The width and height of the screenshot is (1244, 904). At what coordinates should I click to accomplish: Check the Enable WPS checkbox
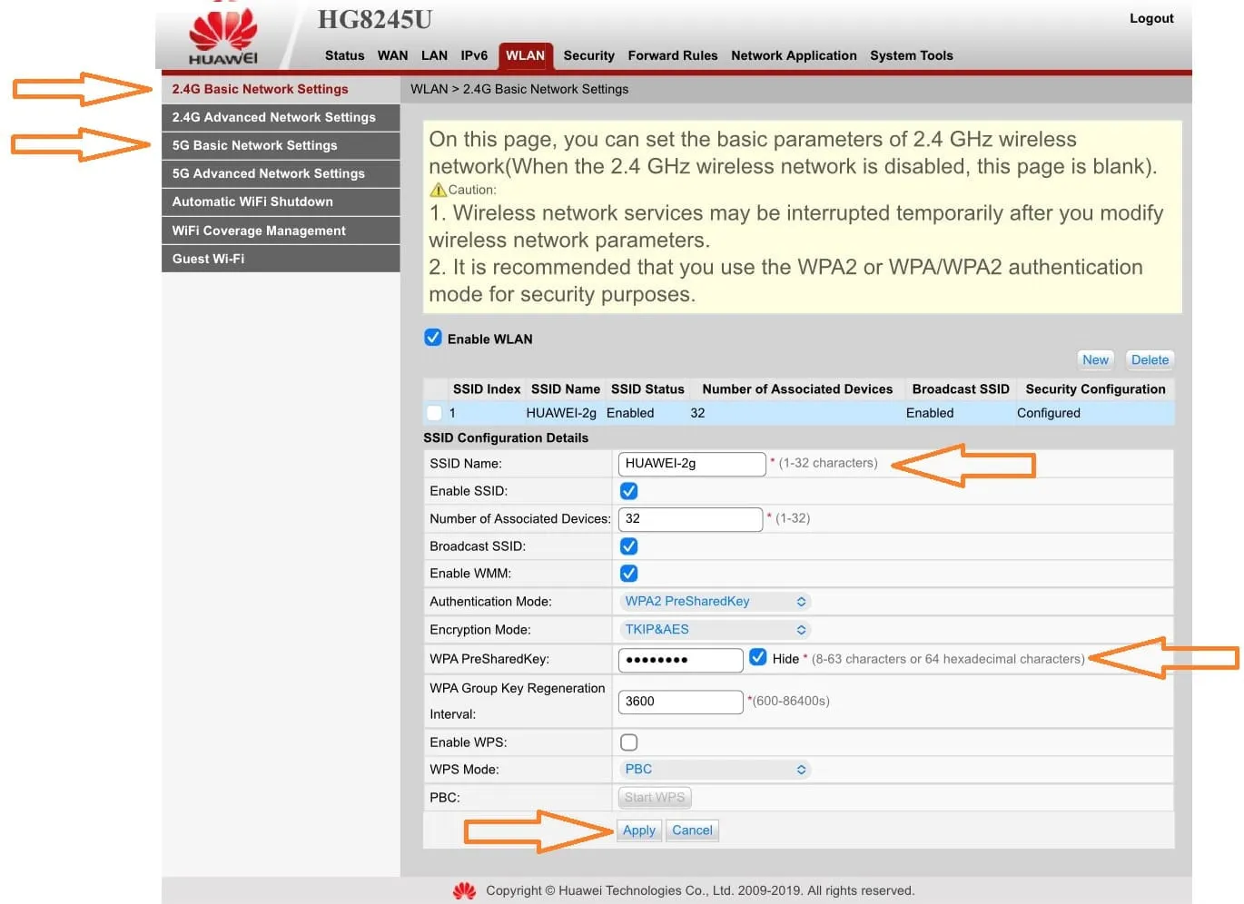(x=628, y=742)
